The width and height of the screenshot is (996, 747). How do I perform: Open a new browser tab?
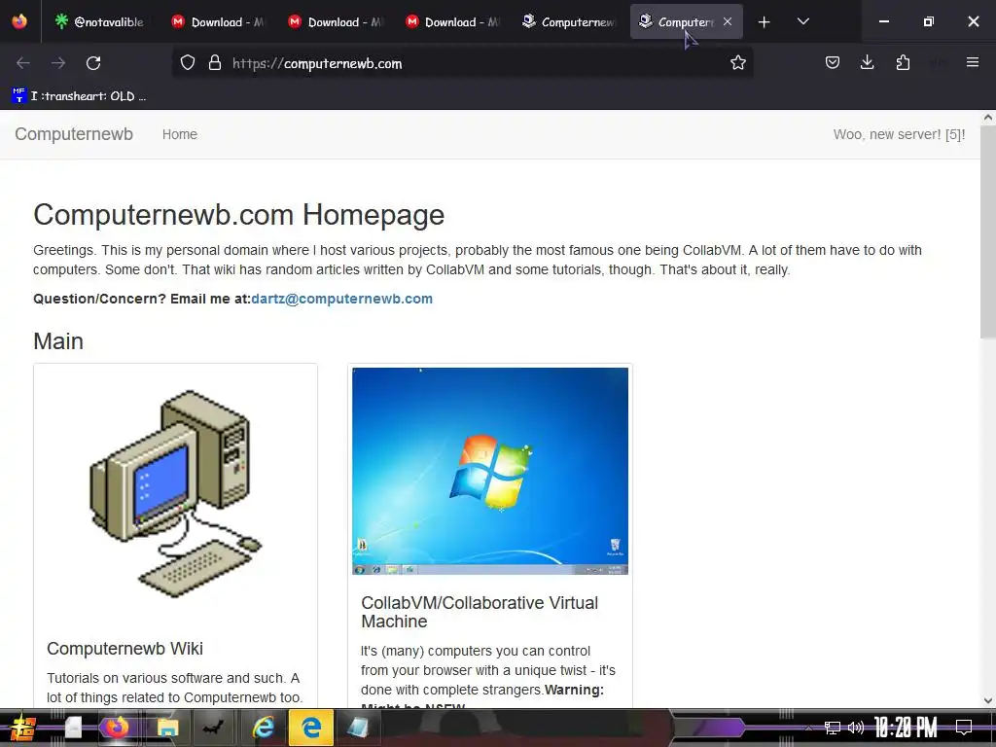point(765,22)
